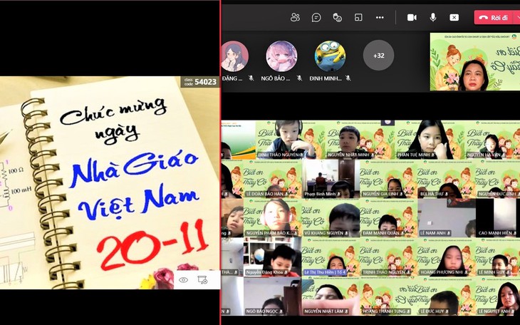Select NGÔ BẢO NGỌC video tile
The image size is (520, 325).
(273, 296)
